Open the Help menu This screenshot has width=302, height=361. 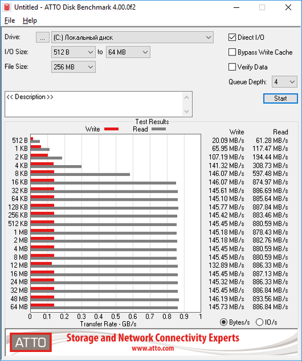(30, 20)
